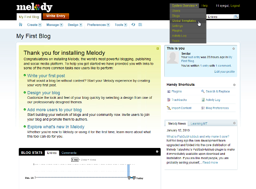Screen dimensions: 256x189
Task: Select Plugins from System Overview menu
Action: coord(188,31)
